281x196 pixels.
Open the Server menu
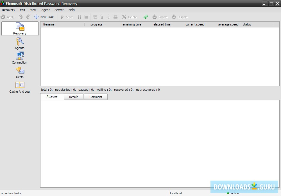(59, 10)
